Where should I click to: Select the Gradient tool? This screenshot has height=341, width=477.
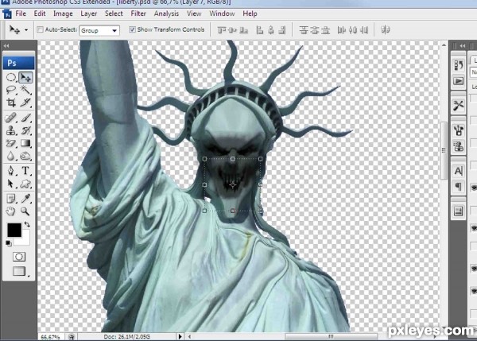click(25, 143)
